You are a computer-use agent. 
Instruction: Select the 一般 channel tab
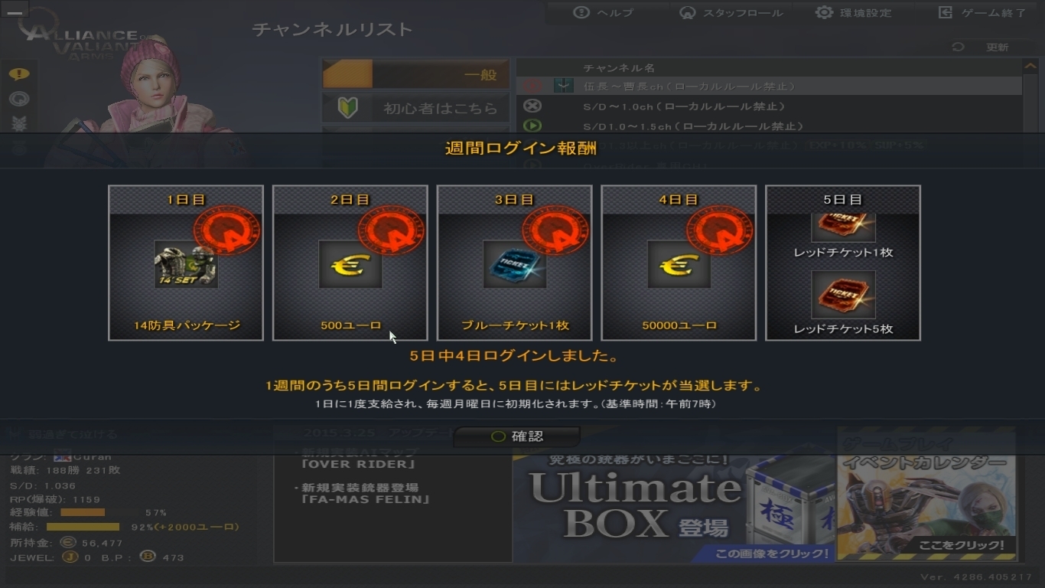pyautogui.click(x=415, y=74)
